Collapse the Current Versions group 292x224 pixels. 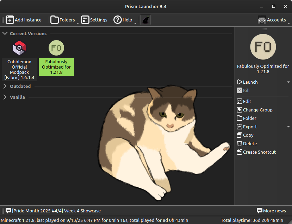tap(5, 34)
